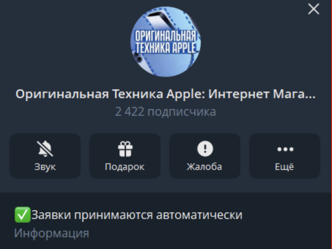332x249 pixels.
Task: Select the Подарок button label
Action: (125, 167)
